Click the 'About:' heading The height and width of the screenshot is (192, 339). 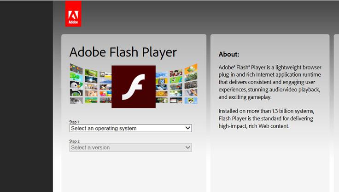229,54
